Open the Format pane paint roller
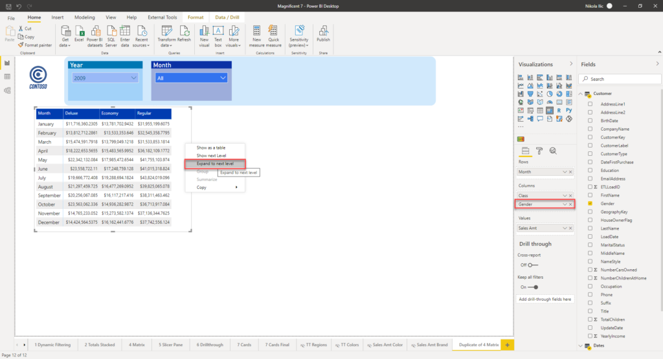The height and width of the screenshot is (359, 663). tap(539, 151)
